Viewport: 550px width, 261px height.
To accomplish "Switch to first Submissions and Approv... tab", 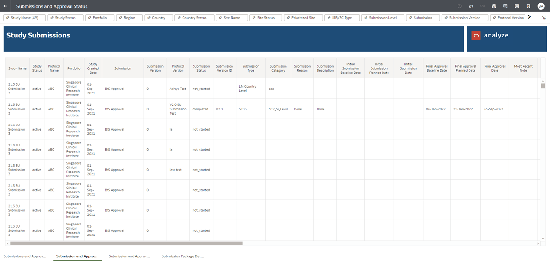I will 25,256.
